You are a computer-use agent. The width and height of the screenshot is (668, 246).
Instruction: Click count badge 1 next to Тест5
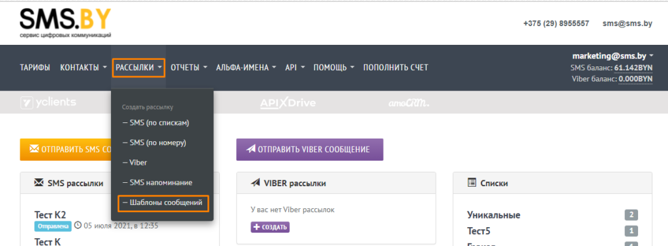pos(631,232)
